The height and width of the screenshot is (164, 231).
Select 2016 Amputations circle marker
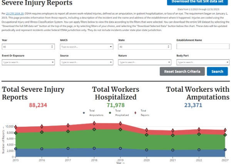(42, 149)
